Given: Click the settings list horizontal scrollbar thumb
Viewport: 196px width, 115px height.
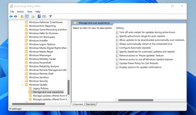Looking at the screenshot, I should (x=136, y=100).
